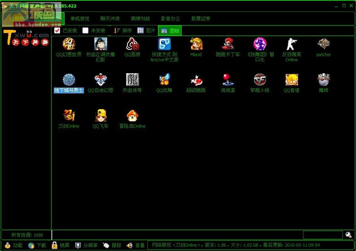Select the 冒险岛Online mushroom icon
The width and height of the screenshot is (356, 251).
pos(132,116)
